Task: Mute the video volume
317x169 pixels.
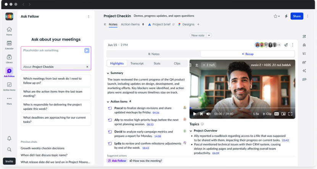Action: pos(208,114)
